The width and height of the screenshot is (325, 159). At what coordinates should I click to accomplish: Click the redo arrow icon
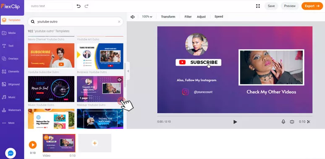point(86,6)
